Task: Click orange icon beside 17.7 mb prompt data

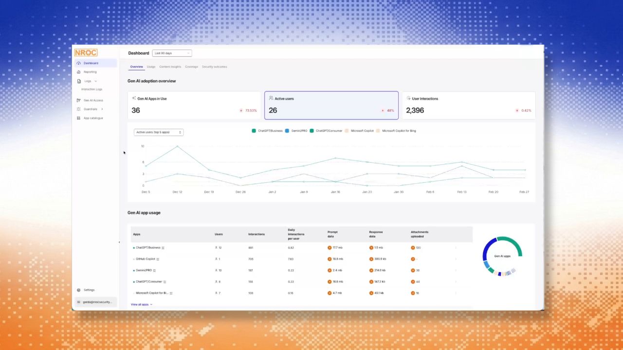Action: tap(330, 248)
